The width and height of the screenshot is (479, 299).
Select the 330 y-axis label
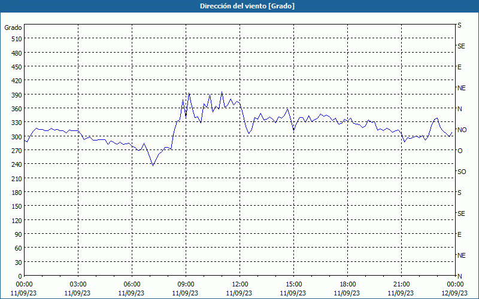pyautogui.click(x=17, y=123)
